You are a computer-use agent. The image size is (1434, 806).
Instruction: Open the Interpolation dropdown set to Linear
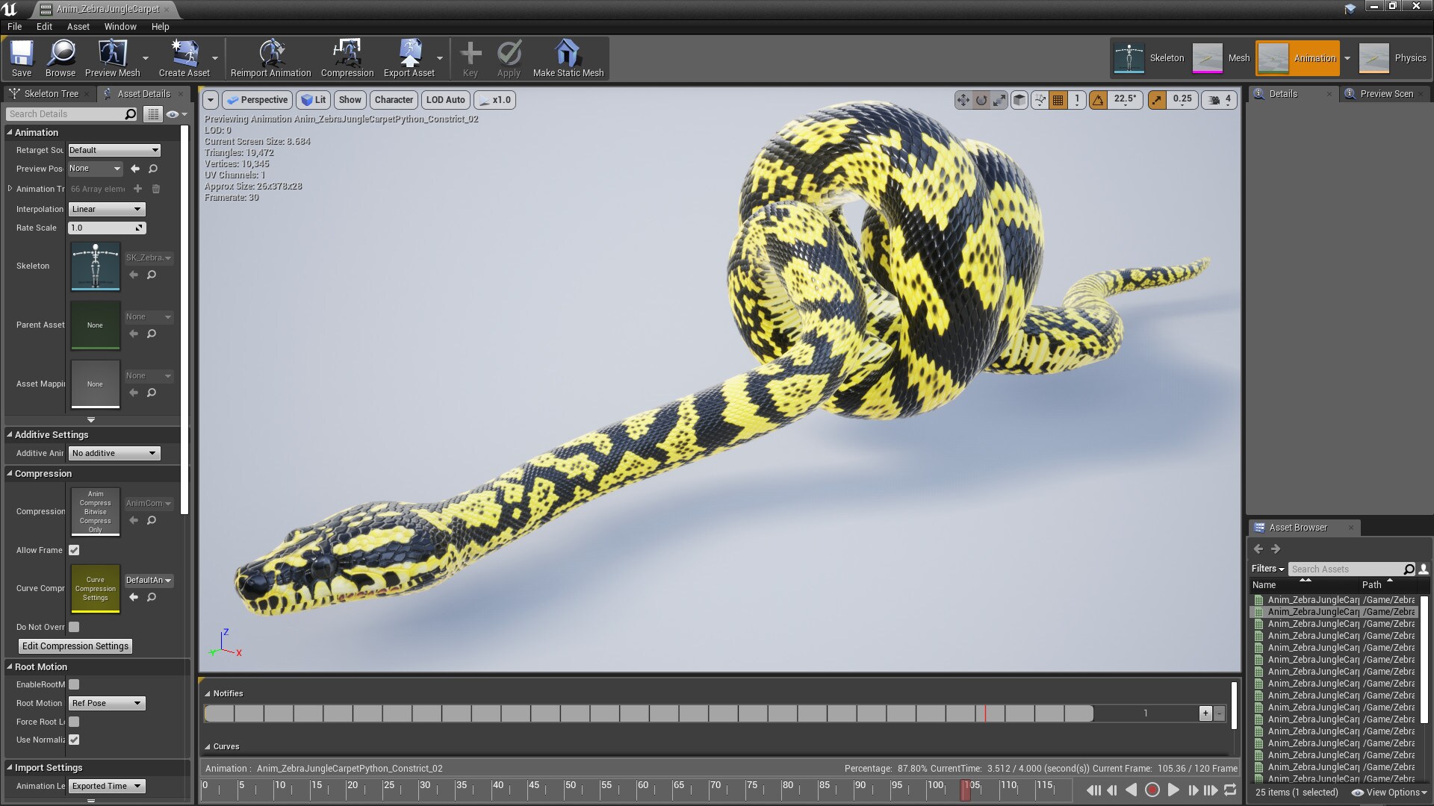coord(106,209)
